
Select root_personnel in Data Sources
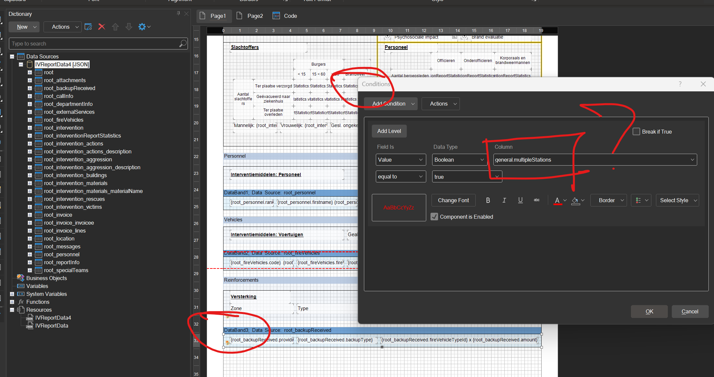pos(61,254)
